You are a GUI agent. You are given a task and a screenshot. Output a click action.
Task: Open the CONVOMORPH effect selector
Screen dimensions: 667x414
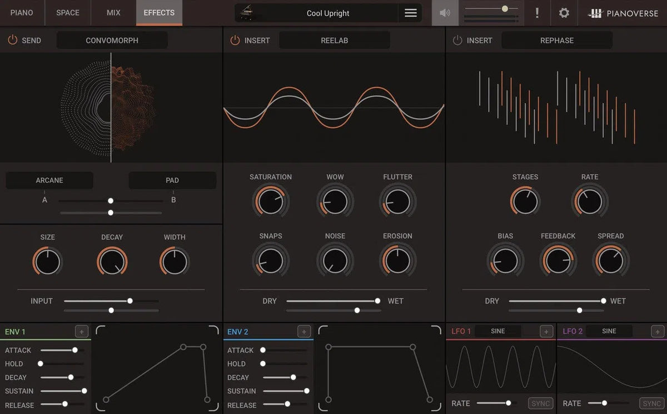point(112,40)
